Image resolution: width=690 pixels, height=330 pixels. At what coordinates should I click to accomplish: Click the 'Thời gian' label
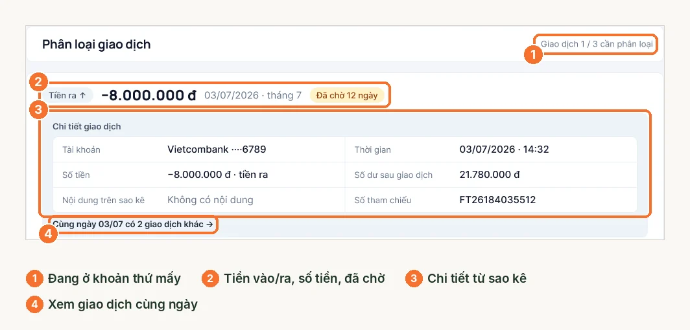coord(373,150)
